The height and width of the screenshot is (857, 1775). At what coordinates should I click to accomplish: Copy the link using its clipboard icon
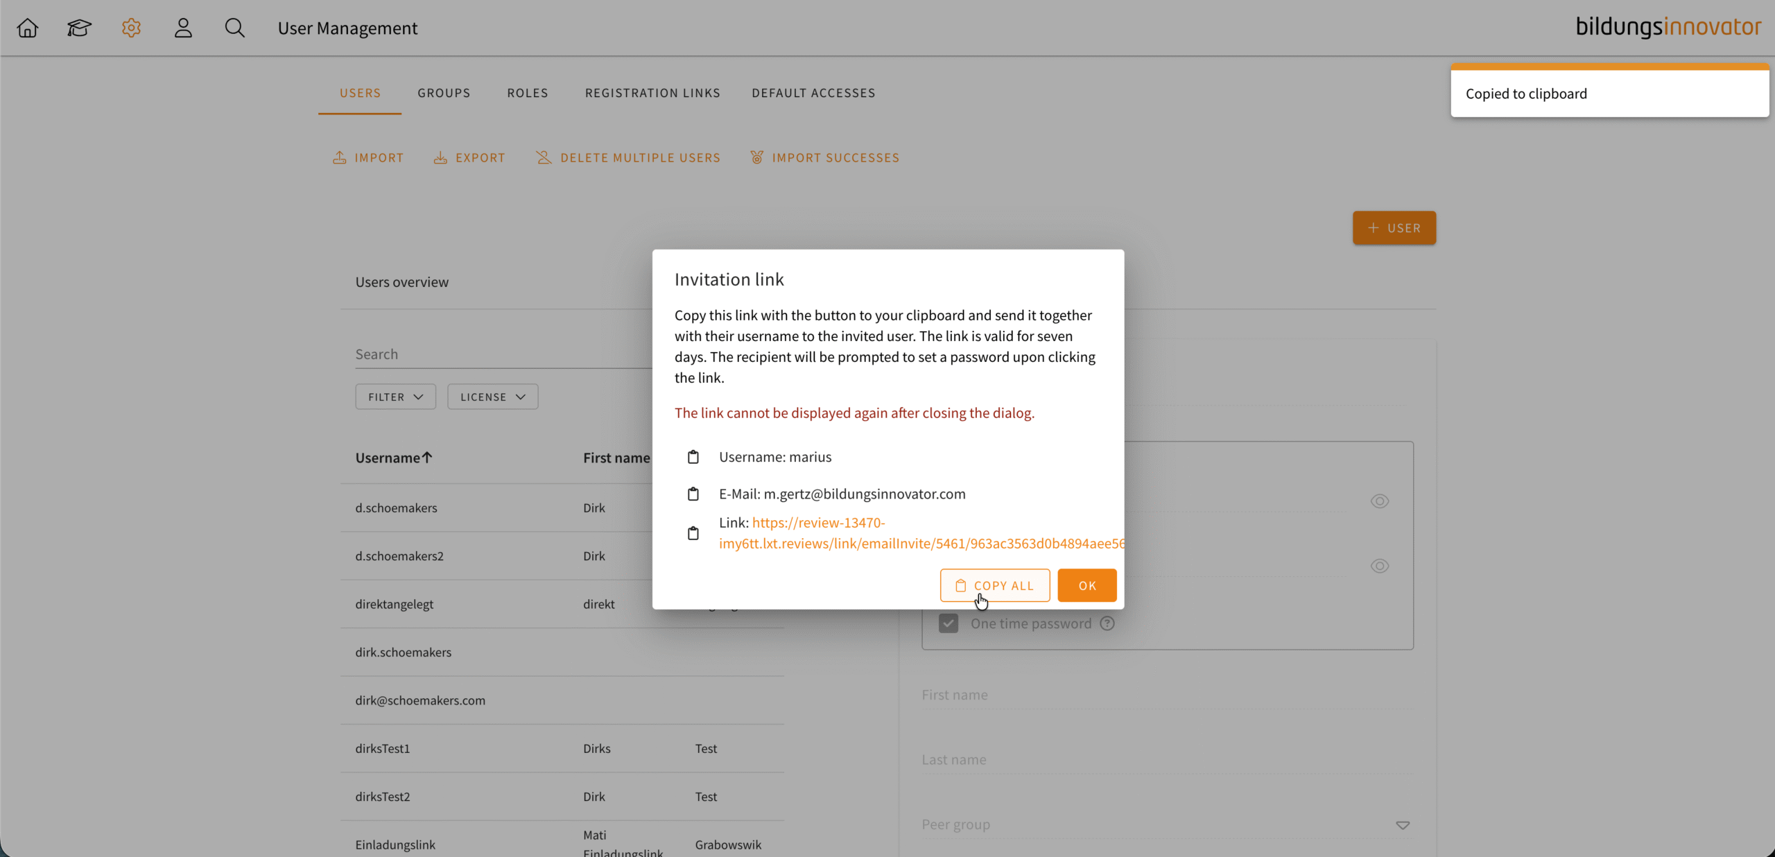coord(693,533)
